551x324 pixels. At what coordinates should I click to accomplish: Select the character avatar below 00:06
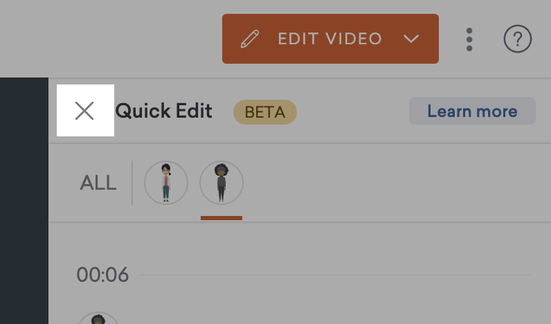[98, 318]
